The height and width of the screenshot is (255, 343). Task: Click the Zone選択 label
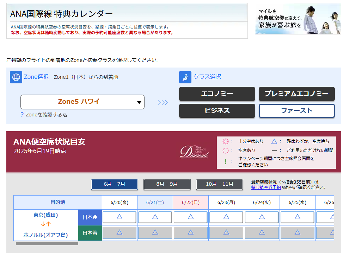tap(36, 77)
